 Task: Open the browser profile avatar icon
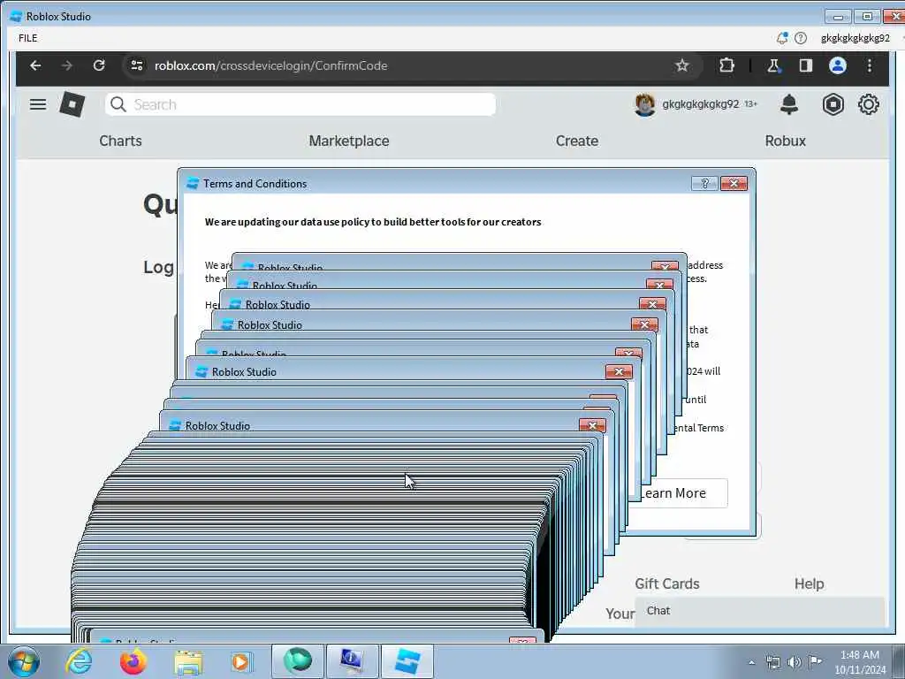pos(838,65)
